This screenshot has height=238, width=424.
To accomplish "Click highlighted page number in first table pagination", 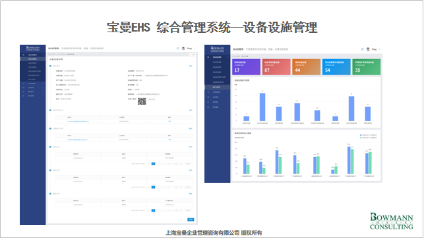I will [154, 164].
